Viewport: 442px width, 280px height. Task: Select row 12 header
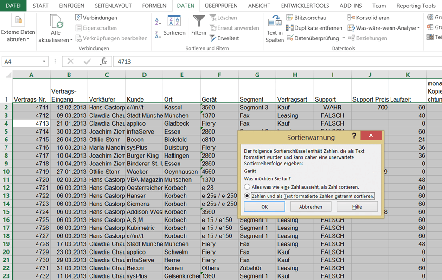[6, 188]
